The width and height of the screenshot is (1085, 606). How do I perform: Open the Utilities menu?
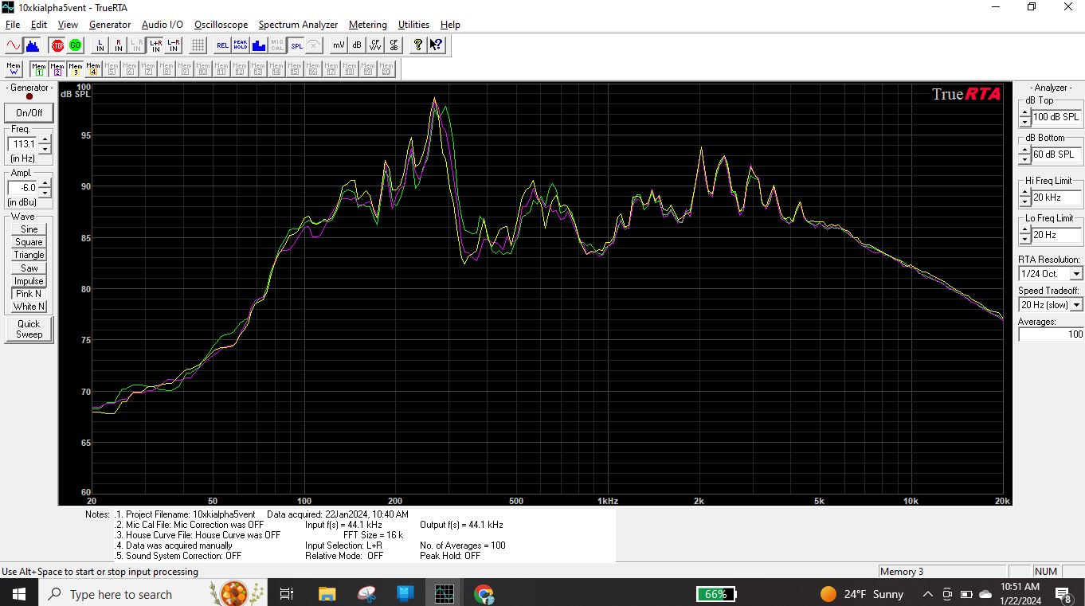click(x=413, y=25)
